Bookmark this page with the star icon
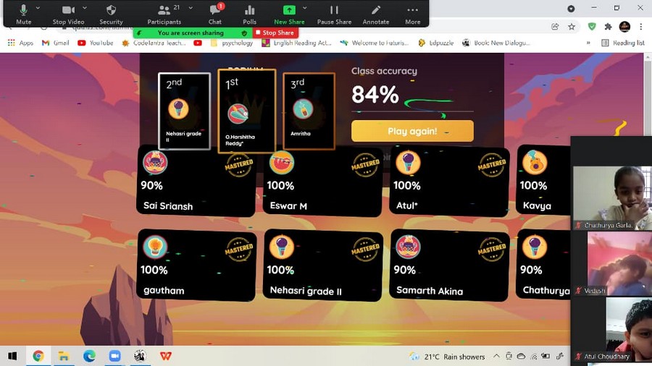This screenshot has width=652, height=366. click(572, 27)
